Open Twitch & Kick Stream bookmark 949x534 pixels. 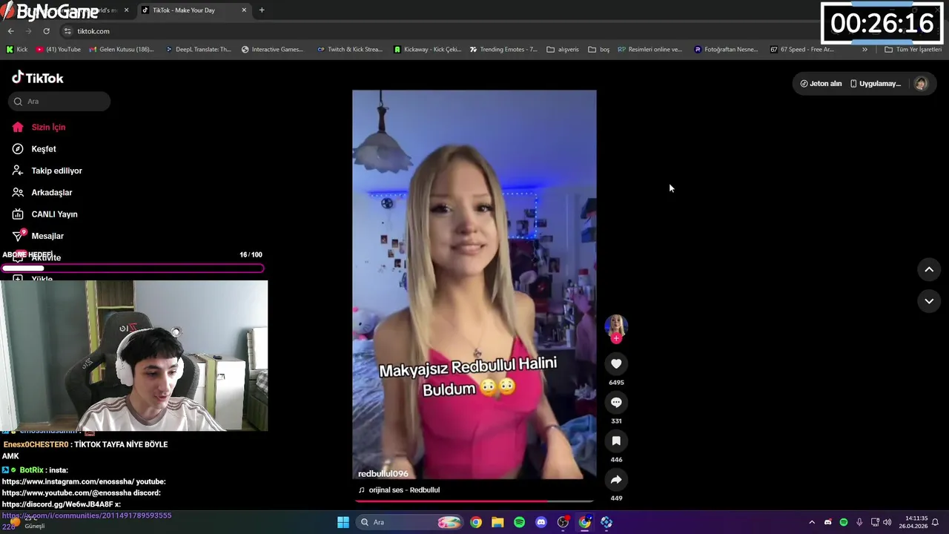click(350, 50)
